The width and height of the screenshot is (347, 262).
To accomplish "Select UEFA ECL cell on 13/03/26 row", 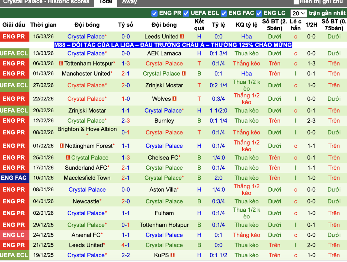I will click(x=15, y=53).
